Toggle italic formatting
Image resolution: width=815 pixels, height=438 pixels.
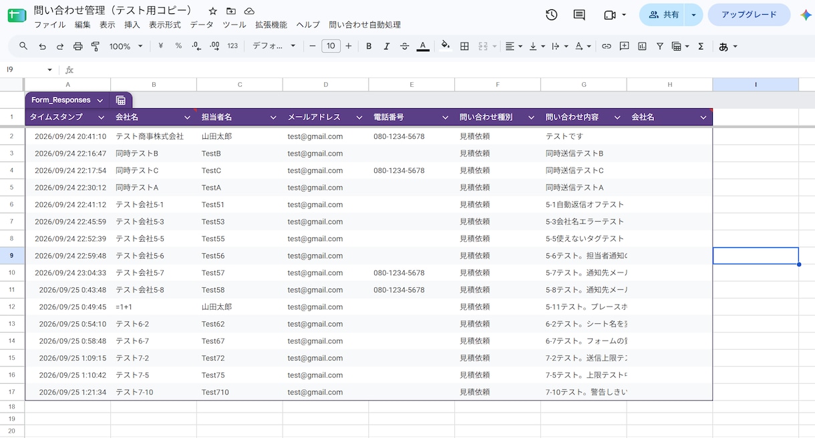coord(386,46)
